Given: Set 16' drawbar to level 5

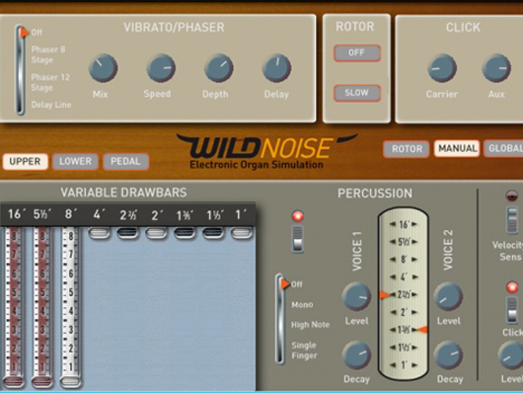Looking at the screenshot, I should [x=14, y=293].
